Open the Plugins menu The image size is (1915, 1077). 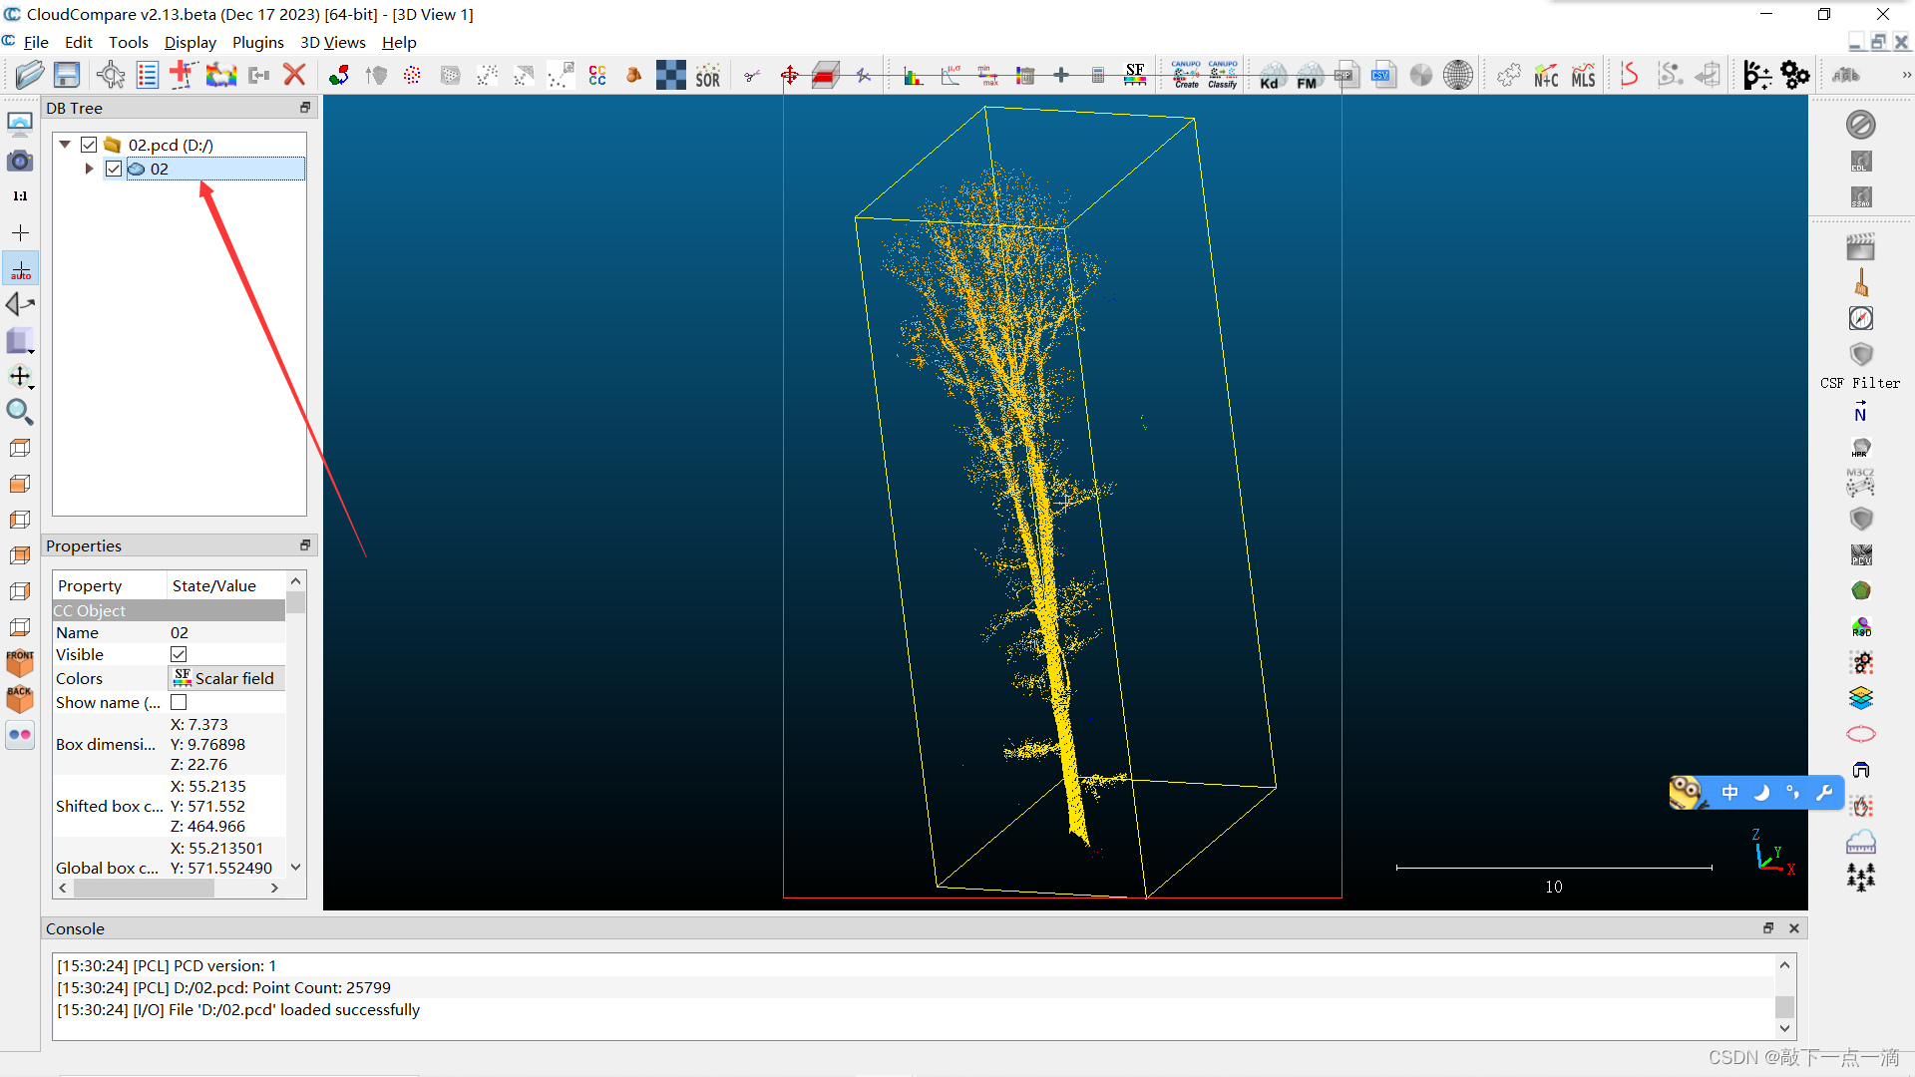coord(257,42)
